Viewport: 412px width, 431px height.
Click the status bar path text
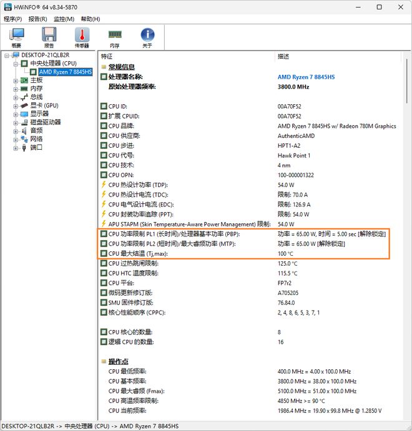[90, 426]
